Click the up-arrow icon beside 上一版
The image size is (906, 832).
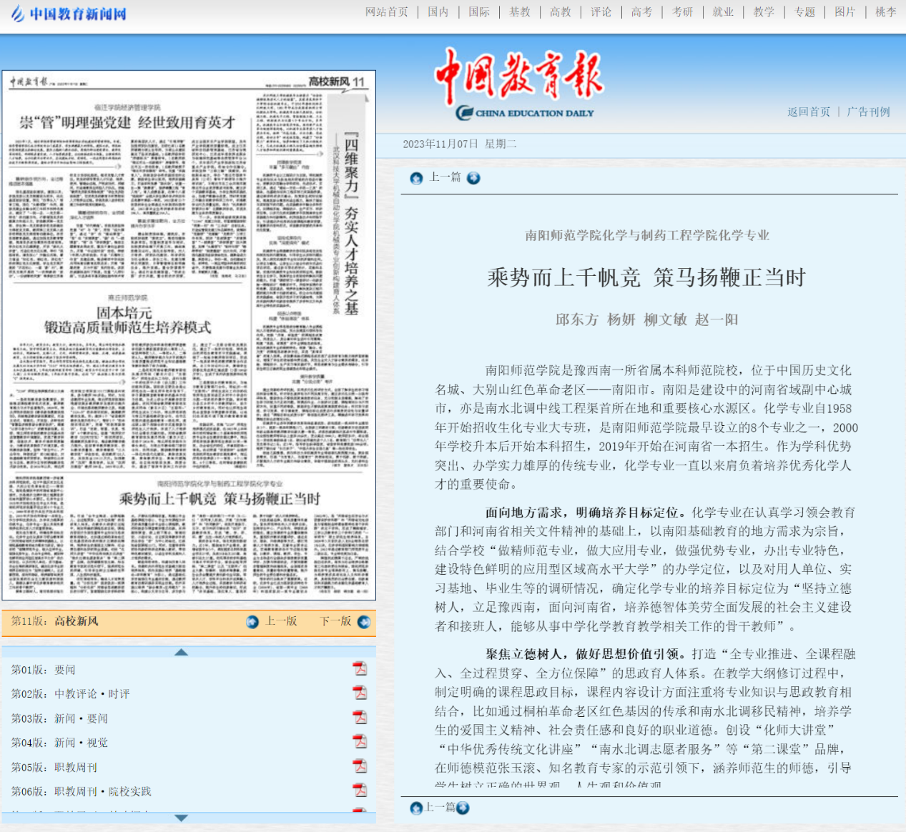pyautogui.click(x=252, y=622)
